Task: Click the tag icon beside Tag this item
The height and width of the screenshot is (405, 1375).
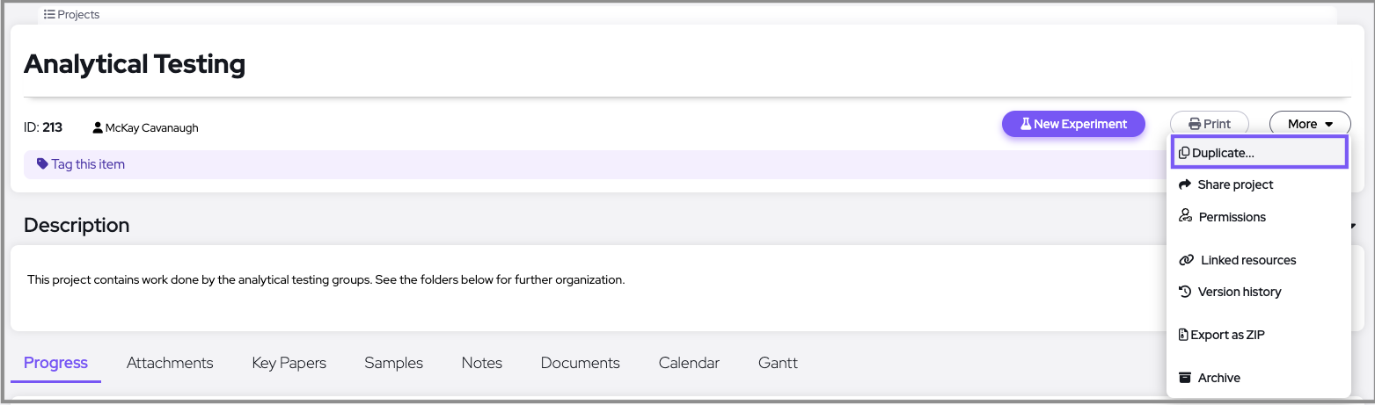Action: point(42,164)
